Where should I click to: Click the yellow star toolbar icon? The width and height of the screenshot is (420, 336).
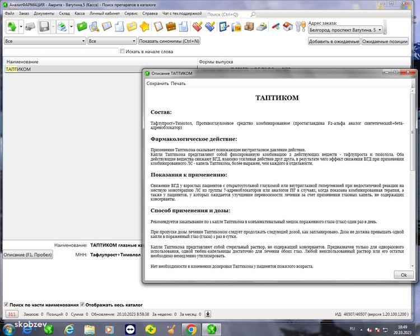pos(144,26)
